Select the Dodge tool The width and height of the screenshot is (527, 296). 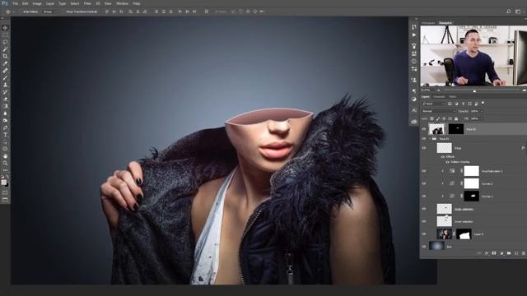click(5, 120)
